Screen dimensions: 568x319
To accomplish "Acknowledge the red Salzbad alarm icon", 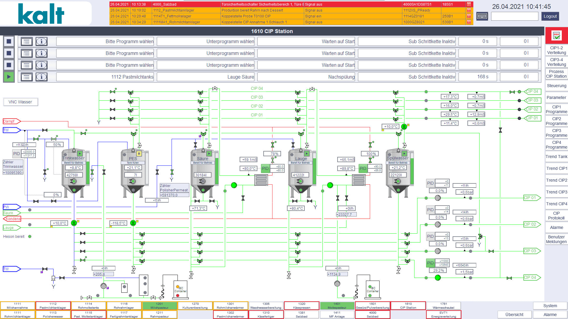I will pyautogui.click(x=469, y=4).
